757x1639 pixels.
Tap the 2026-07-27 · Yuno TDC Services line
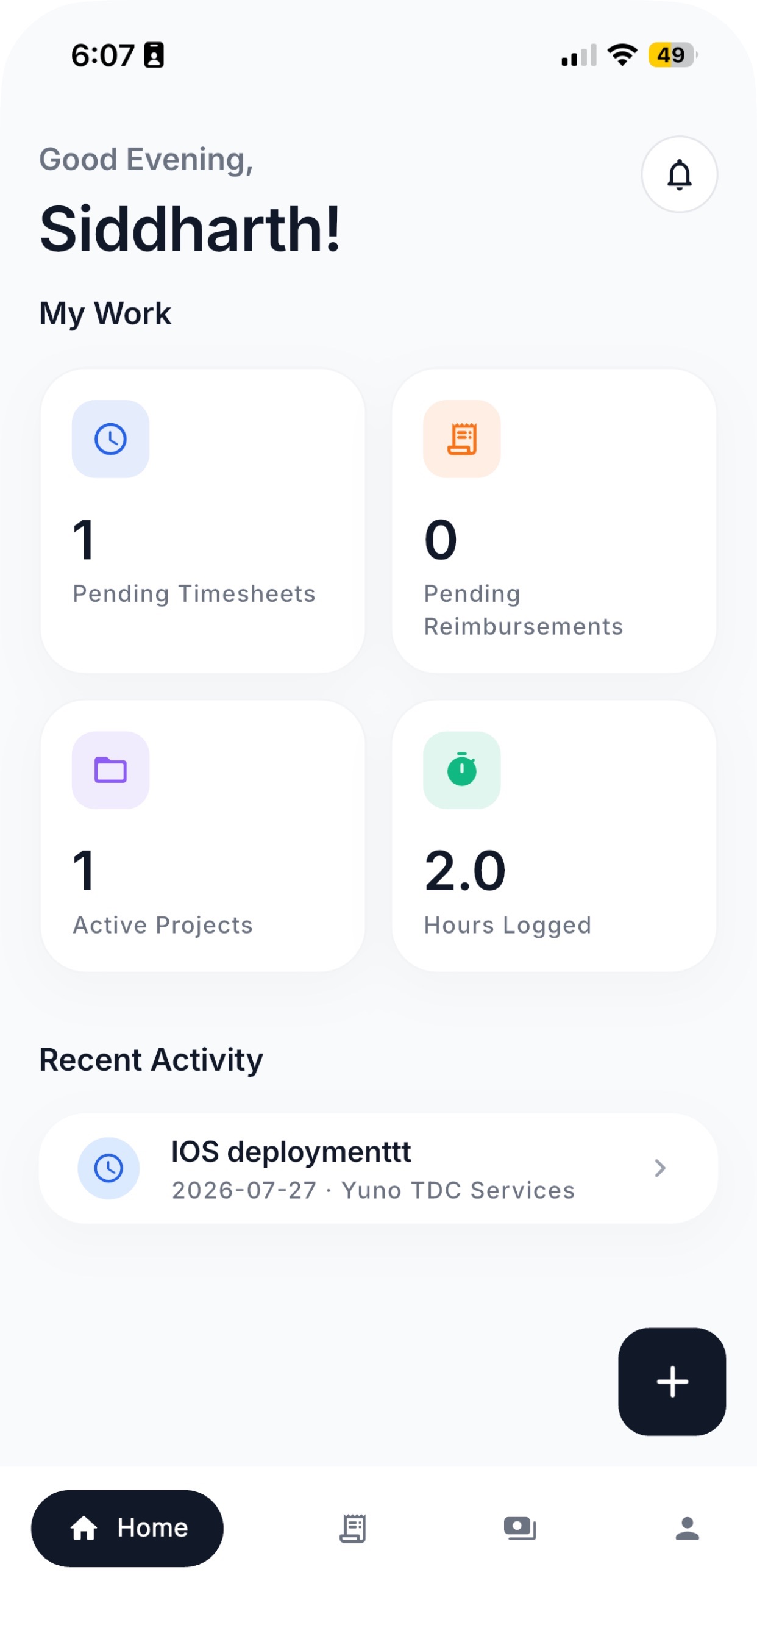click(x=374, y=1190)
